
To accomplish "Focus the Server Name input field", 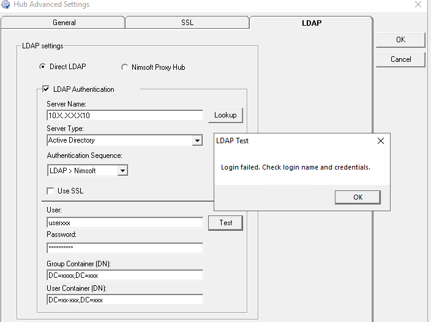I will pyautogui.click(x=125, y=115).
